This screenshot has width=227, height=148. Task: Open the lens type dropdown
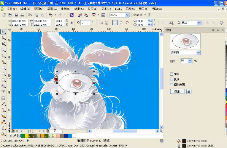pyautogui.click(x=198, y=53)
